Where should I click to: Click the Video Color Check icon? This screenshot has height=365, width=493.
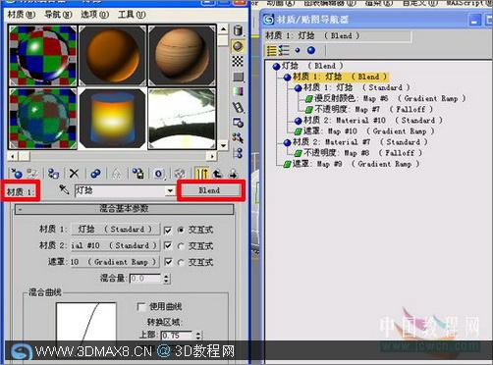click(238, 92)
